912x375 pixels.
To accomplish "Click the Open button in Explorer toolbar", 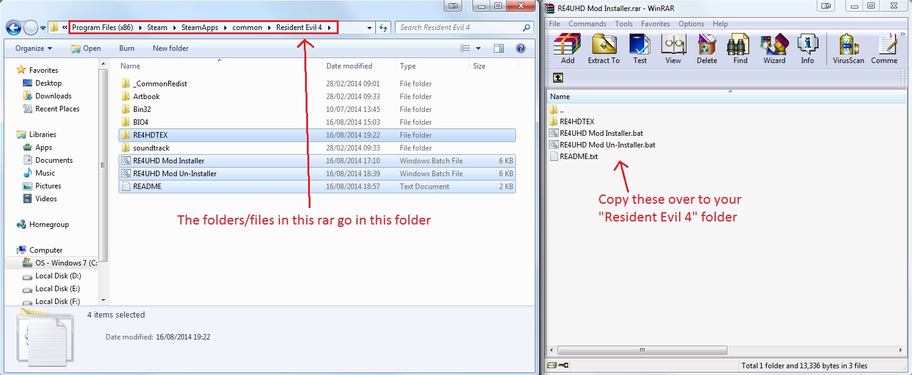I will pos(86,48).
